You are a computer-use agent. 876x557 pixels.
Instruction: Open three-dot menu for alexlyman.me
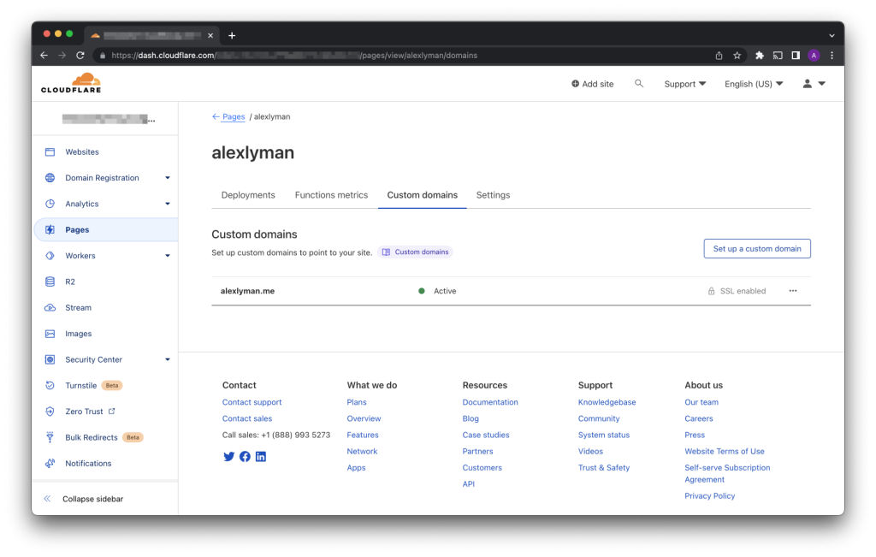[793, 291]
